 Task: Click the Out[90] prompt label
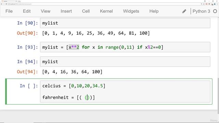pos(27,33)
